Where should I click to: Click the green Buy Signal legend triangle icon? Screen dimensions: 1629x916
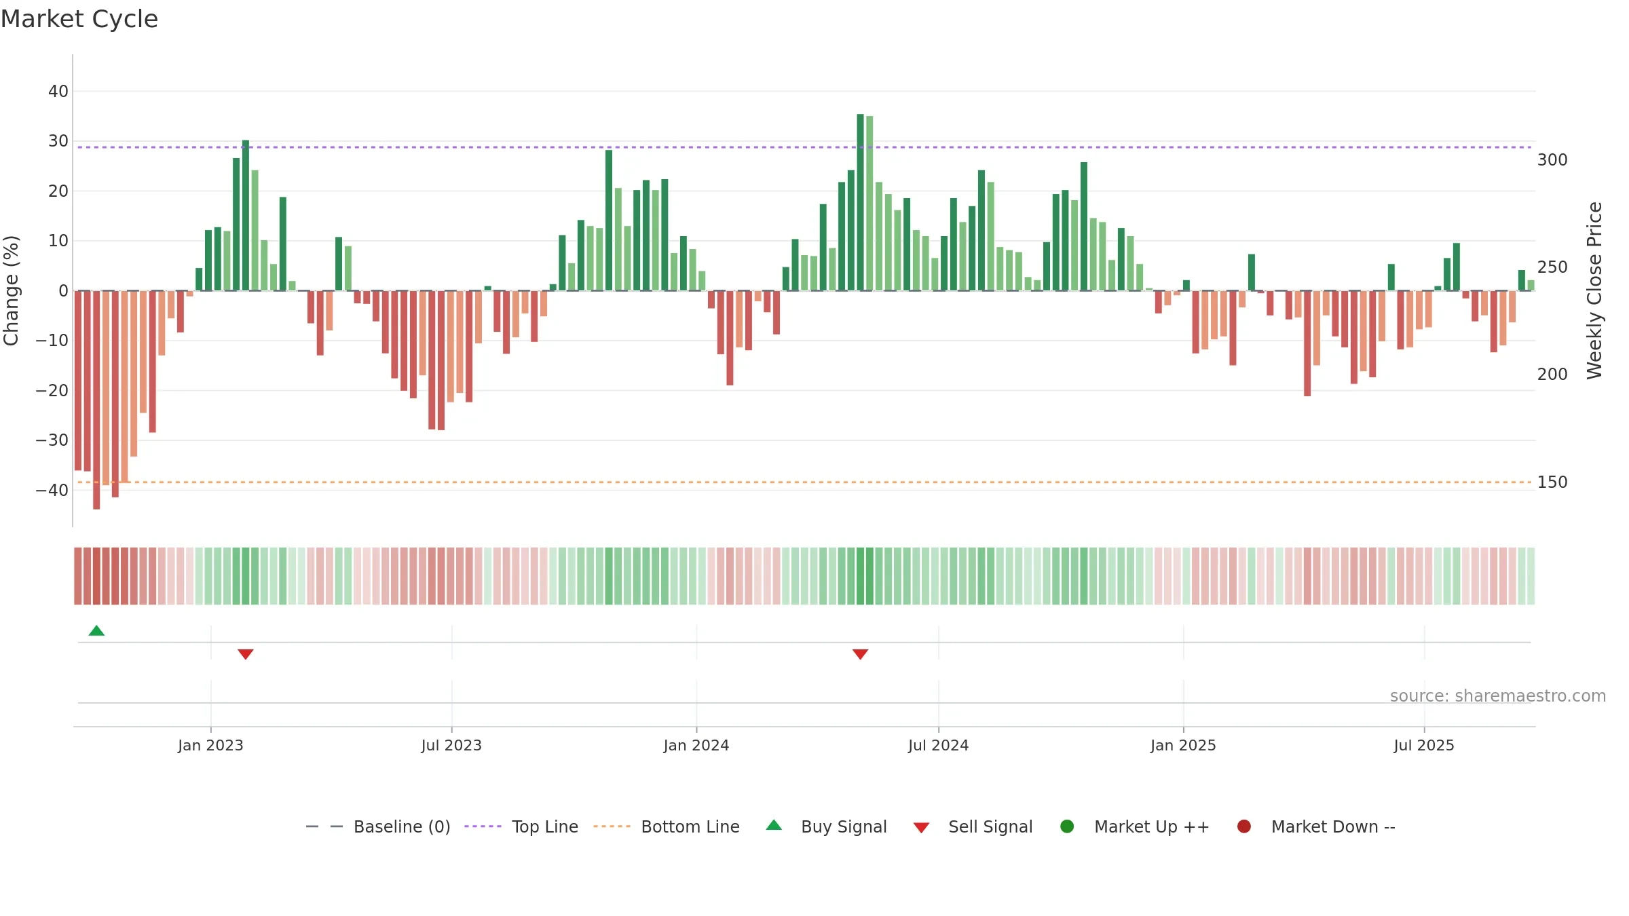[x=774, y=825]
